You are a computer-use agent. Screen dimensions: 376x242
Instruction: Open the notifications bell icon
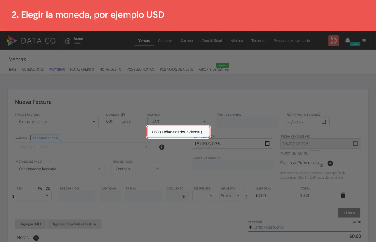pos(348,40)
